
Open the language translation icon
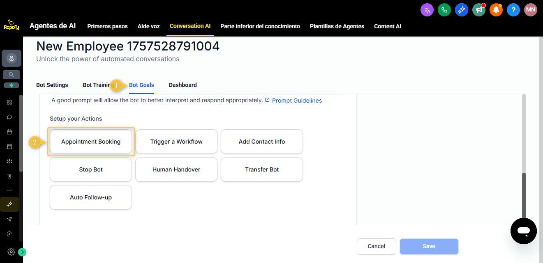(x=427, y=10)
